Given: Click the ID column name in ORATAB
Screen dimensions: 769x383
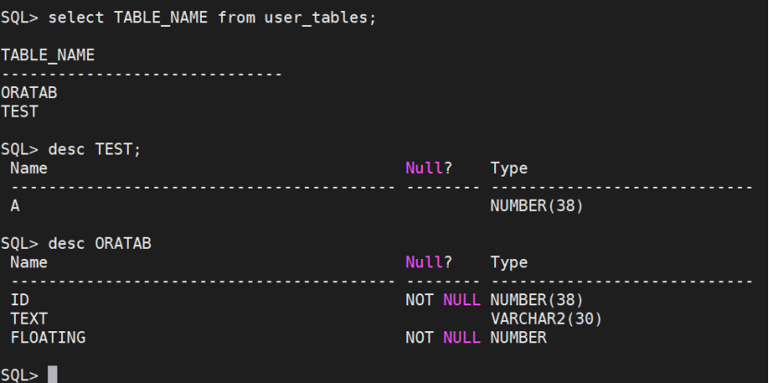Looking at the screenshot, I should click(19, 300).
